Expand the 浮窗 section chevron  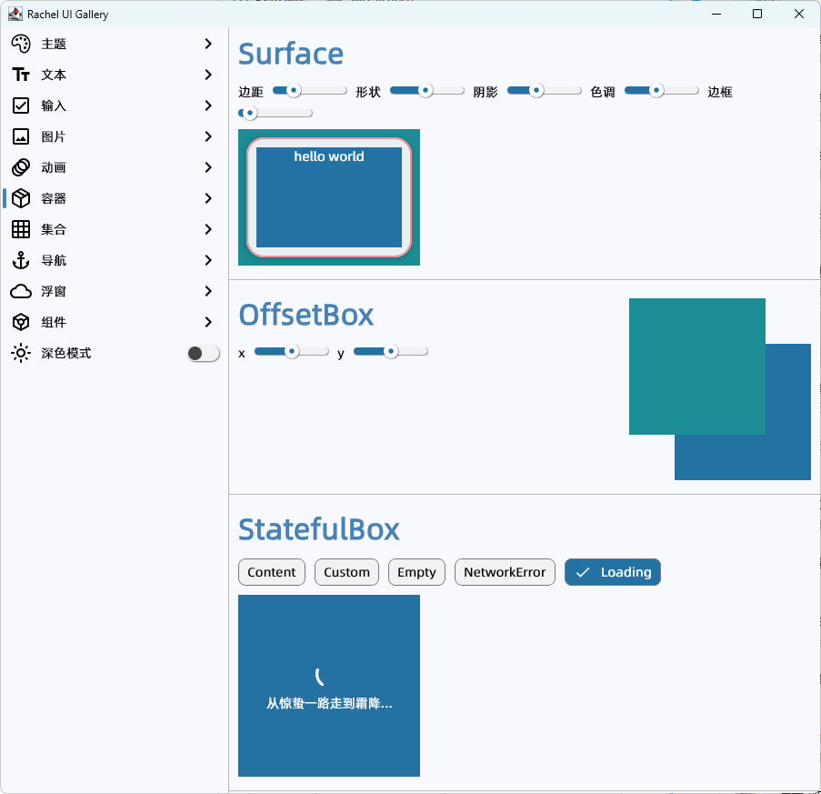click(x=208, y=291)
